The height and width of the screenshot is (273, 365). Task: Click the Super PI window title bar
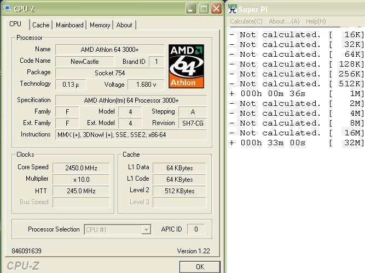(x=296, y=9)
